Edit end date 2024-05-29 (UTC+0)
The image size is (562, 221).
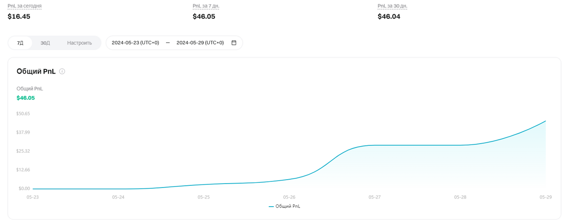[200, 43]
